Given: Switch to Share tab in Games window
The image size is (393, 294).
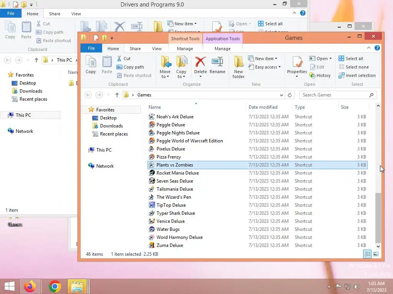Looking at the screenshot, I should click(135, 49).
